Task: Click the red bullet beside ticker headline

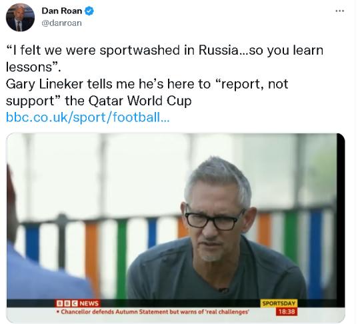Action: click(58, 312)
